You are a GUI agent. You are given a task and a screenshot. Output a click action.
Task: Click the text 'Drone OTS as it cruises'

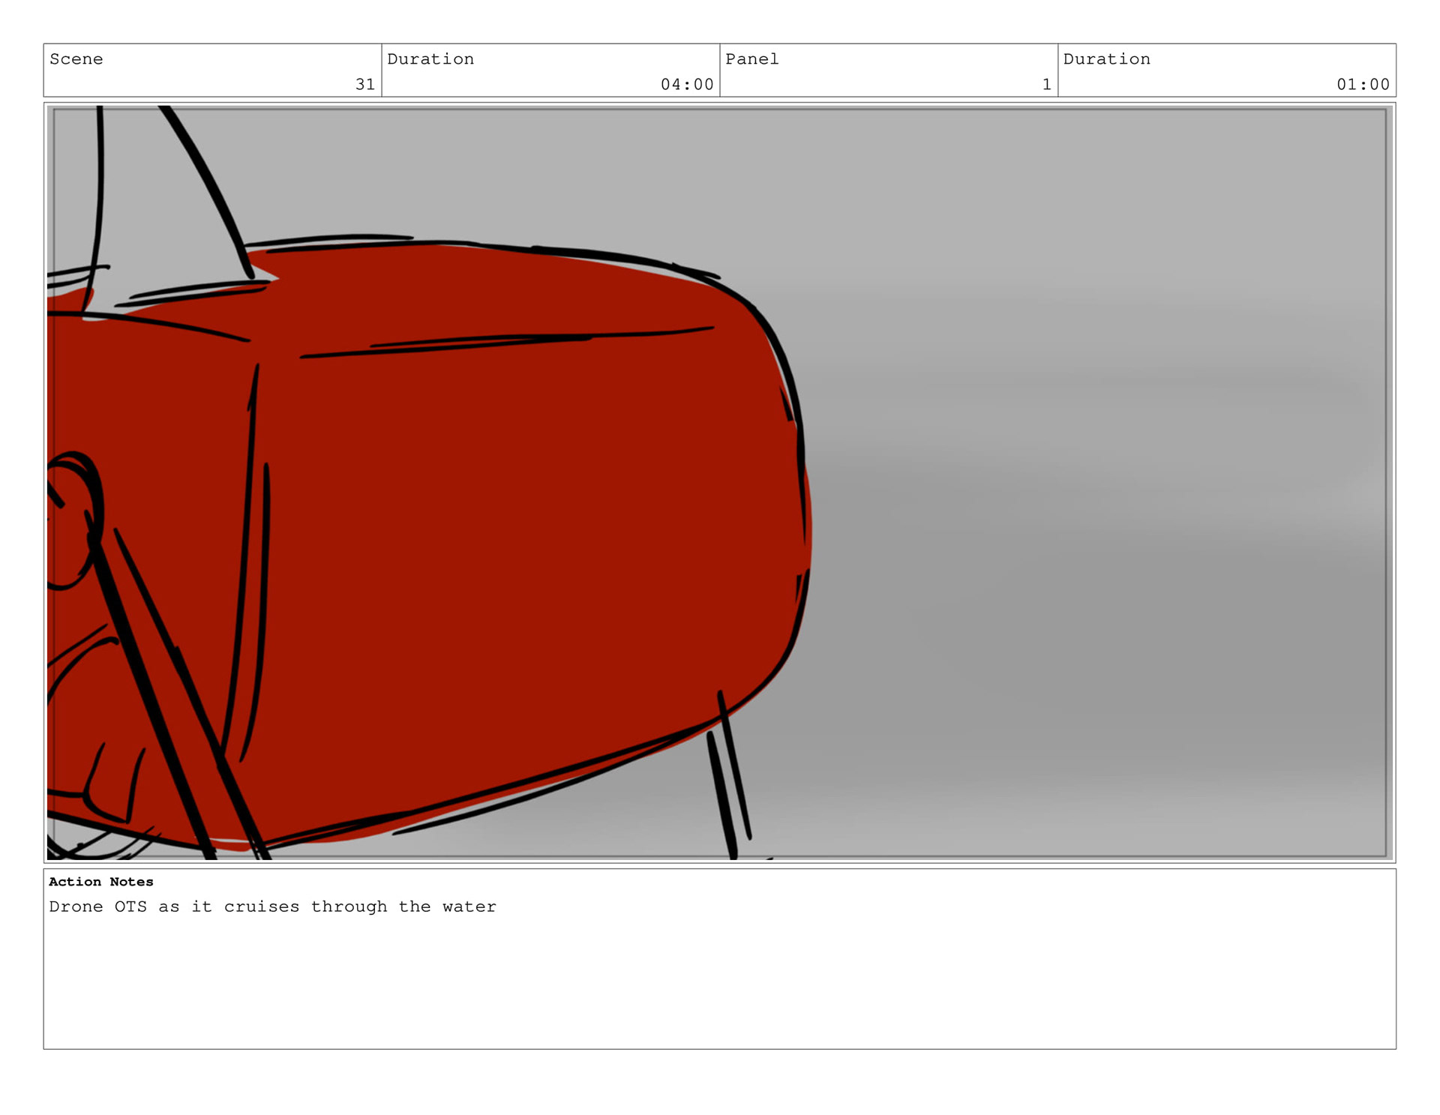click(174, 907)
